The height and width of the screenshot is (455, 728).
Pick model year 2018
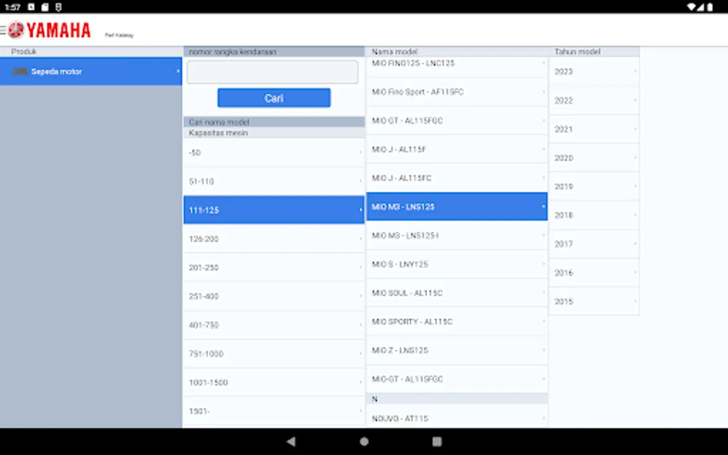(x=594, y=215)
